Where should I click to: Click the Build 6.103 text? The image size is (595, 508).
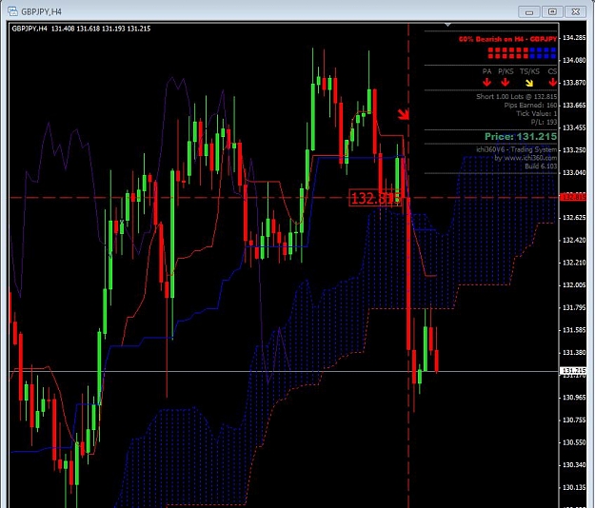click(x=541, y=166)
